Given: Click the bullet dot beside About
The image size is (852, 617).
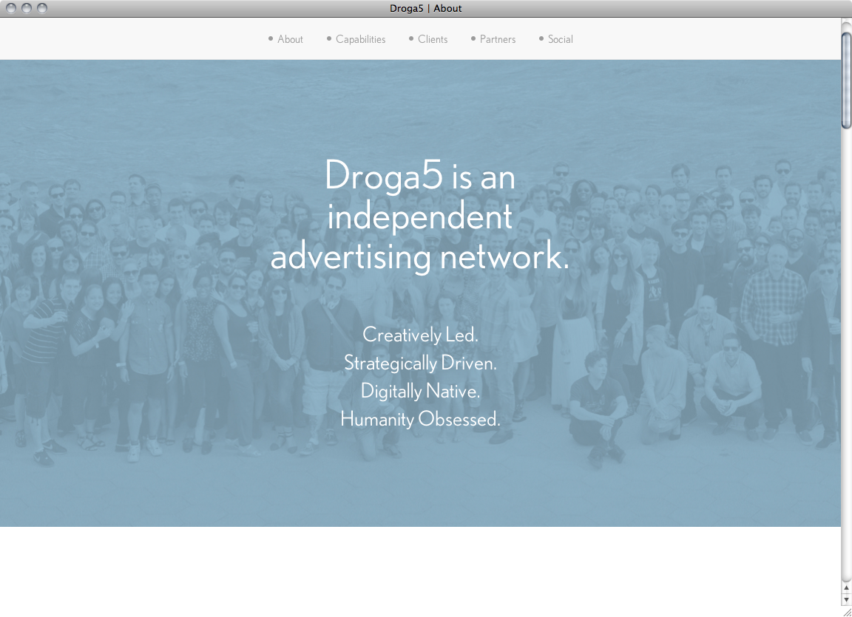Looking at the screenshot, I should tap(271, 38).
